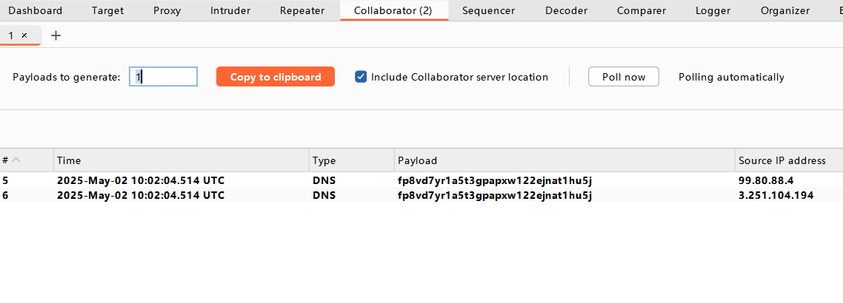Viewport: 843px width, 303px height.
Task: Sort by the # column arrow
Action: pyautogui.click(x=16, y=160)
